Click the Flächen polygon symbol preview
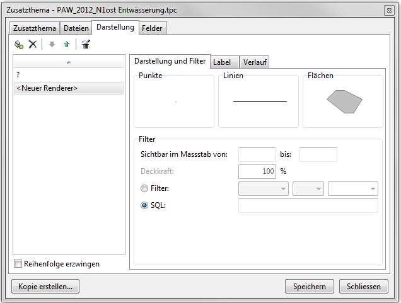The width and height of the screenshot is (401, 303). click(344, 101)
